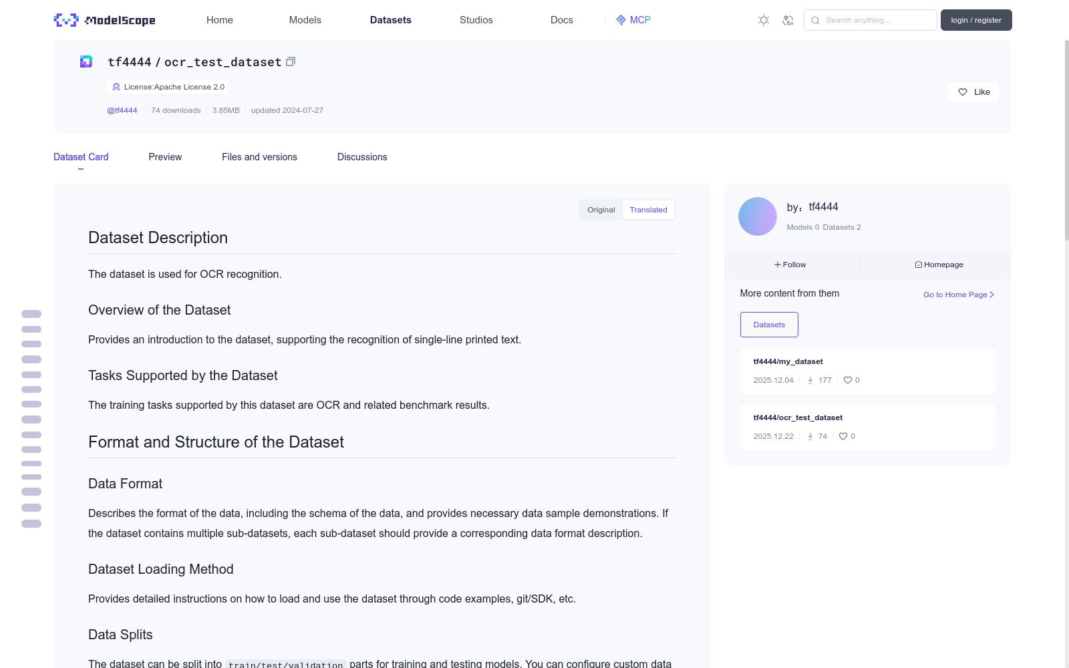
Task: Toggle the light/dark theme sun icon
Action: (x=764, y=20)
